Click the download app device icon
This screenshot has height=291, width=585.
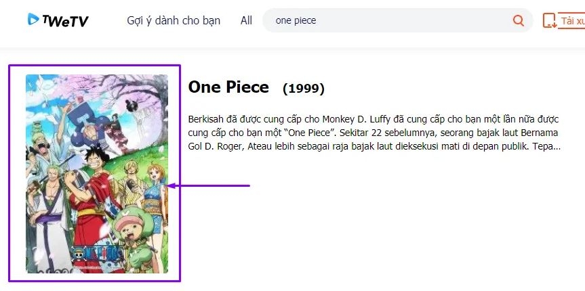(550, 21)
